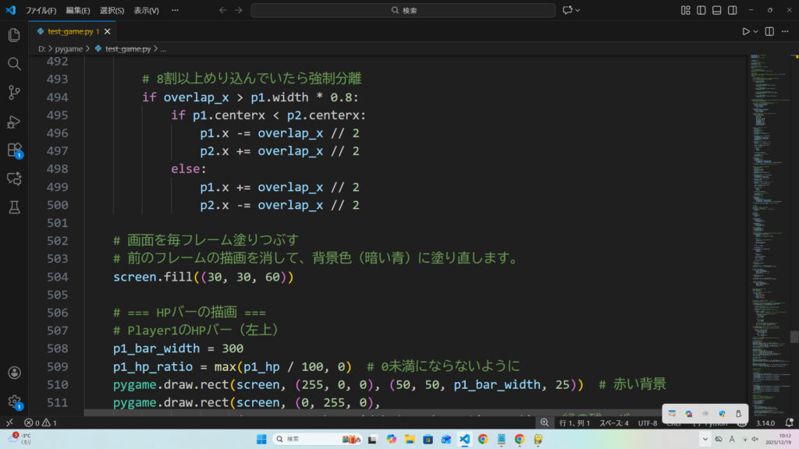Open the Extensions view

click(x=14, y=150)
